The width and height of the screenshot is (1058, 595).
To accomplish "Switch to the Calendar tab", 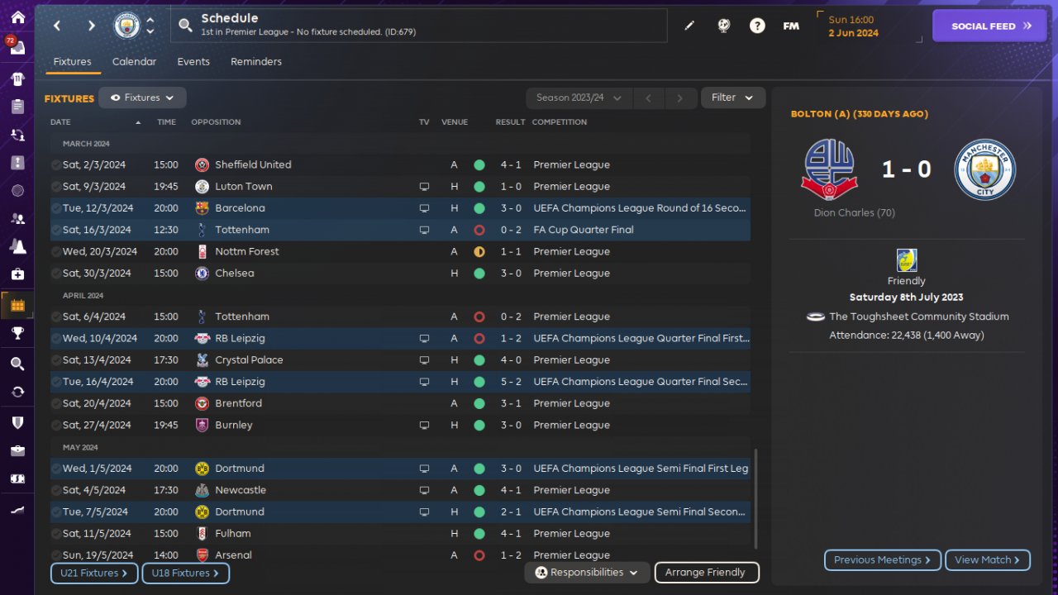I will [x=134, y=62].
